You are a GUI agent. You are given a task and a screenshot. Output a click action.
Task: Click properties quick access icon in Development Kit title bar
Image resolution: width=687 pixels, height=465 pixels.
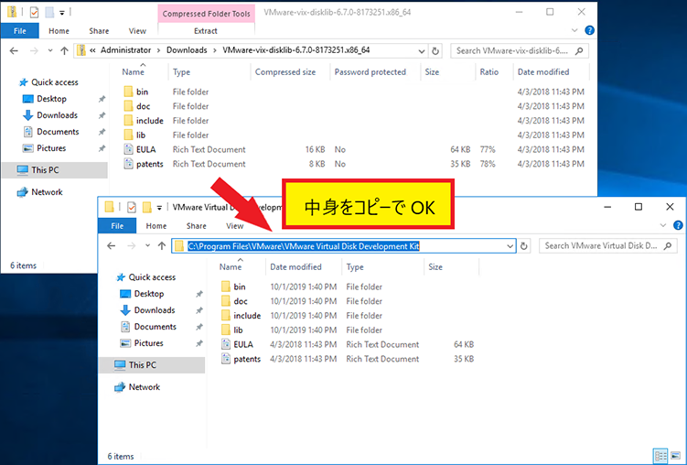pyautogui.click(x=132, y=207)
